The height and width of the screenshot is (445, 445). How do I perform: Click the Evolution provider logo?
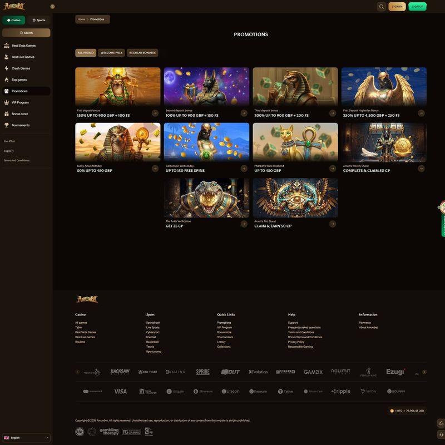[258, 372]
